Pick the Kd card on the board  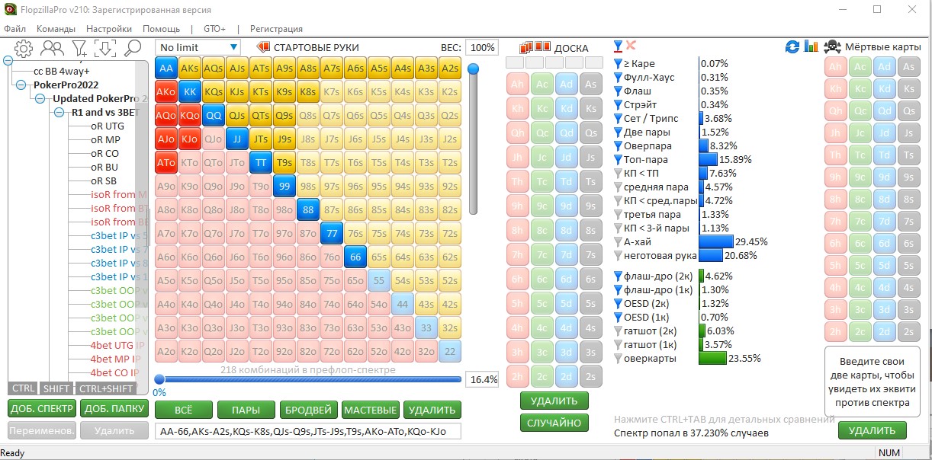[567, 108]
